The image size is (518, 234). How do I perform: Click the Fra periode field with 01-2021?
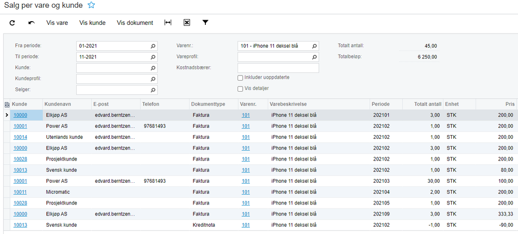pyautogui.click(x=117, y=46)
